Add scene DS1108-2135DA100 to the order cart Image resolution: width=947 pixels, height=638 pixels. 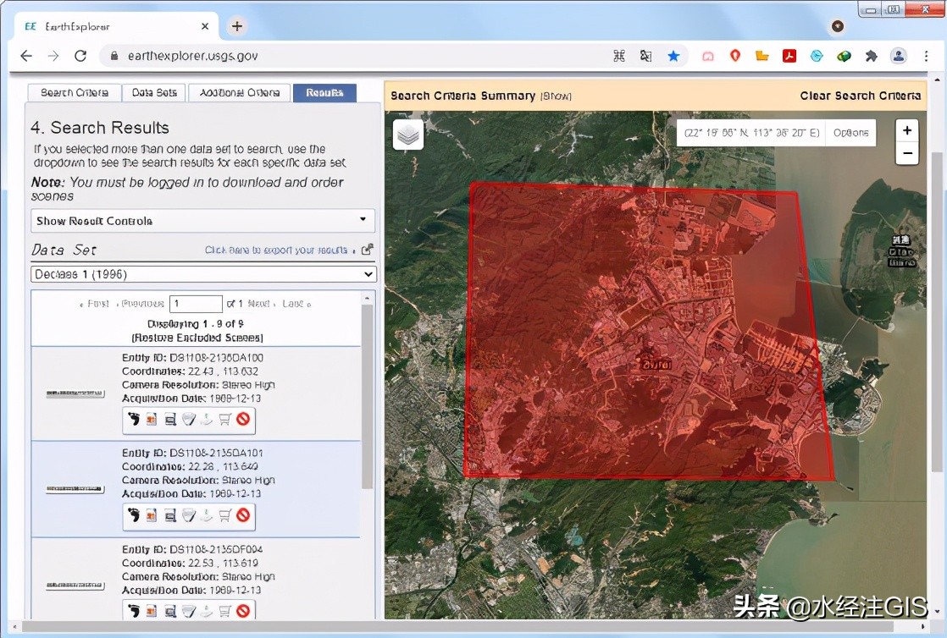tap(224, 419)
